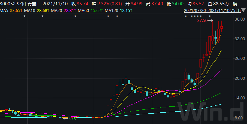The width and height of the screenshot is (247, 124).
Task: Click the last red candlestick on the chart
Action: pos(222,27)
